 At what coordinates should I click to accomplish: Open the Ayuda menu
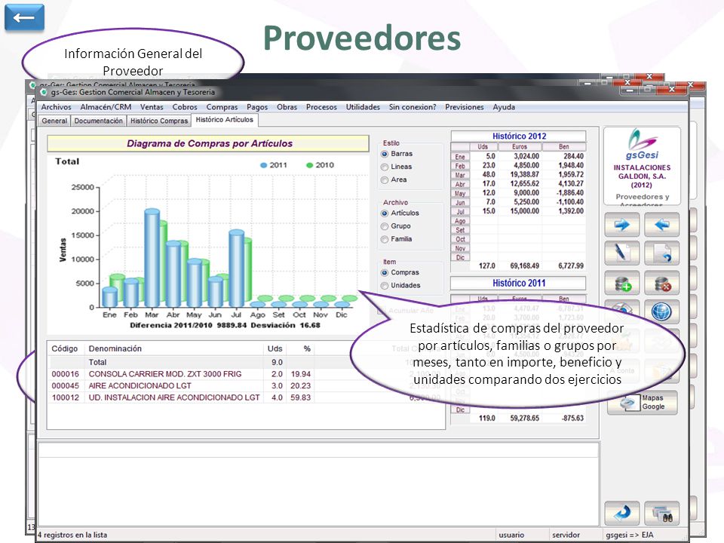[x=504, y=107]
